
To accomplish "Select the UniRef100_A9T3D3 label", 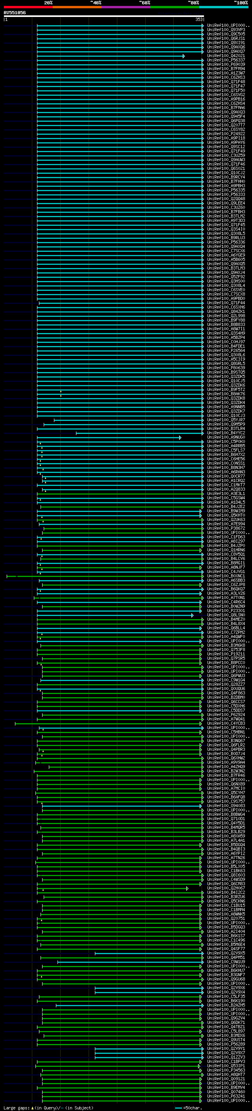I will [226, 220].
